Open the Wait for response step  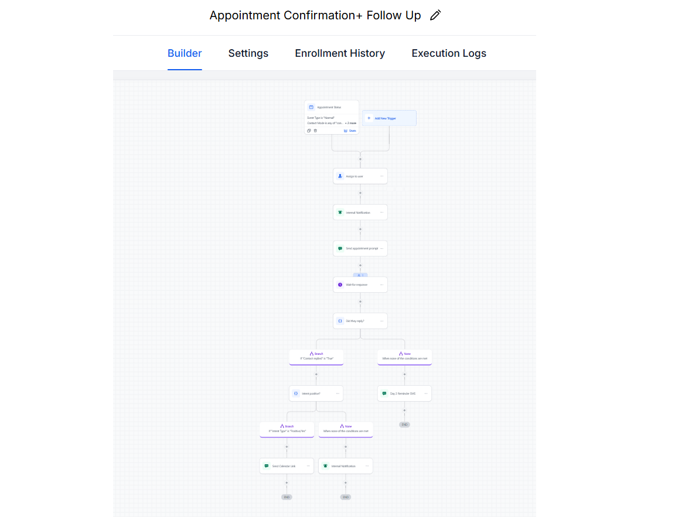click(x=360, y=285)
